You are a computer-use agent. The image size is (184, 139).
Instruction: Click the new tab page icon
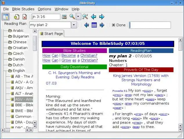click(x=17, y=17)
